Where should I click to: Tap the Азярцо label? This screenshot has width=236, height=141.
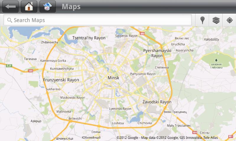(36, 121)
